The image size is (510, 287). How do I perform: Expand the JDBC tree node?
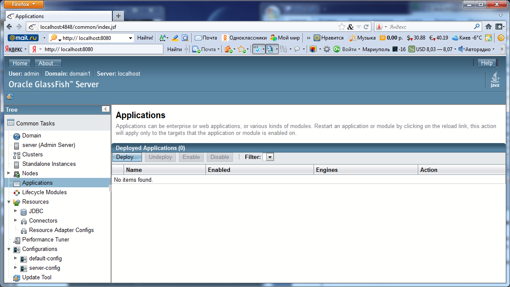(x=15, y=211)
